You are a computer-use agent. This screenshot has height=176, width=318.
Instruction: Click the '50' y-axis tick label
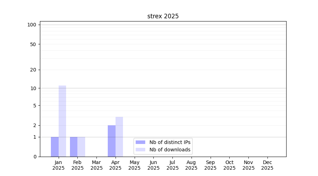click(x=33, y=44)
